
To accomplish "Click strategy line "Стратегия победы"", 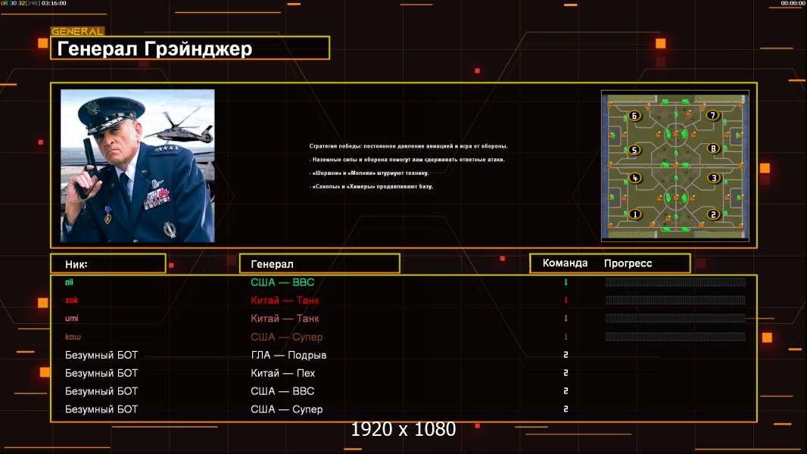I will [408, 146].
